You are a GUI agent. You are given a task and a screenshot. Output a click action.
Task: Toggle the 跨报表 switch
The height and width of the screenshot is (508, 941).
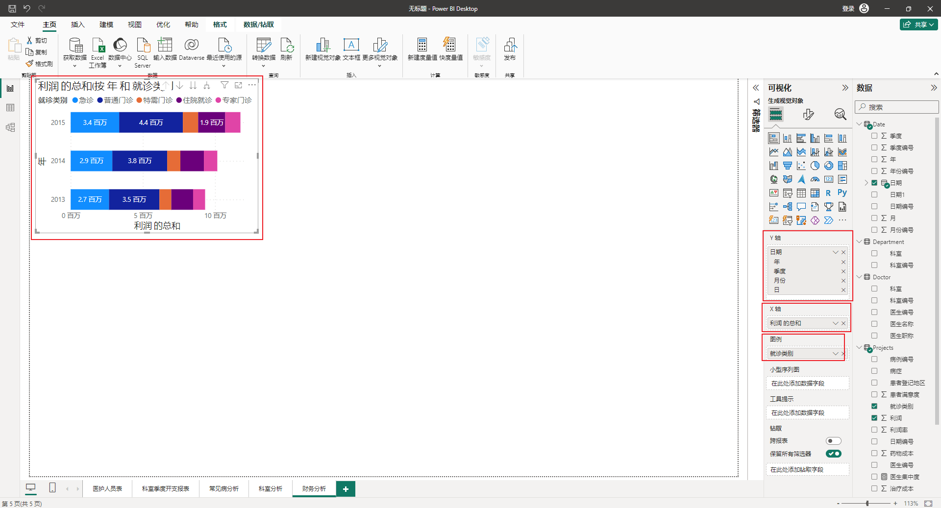point(833,441)
